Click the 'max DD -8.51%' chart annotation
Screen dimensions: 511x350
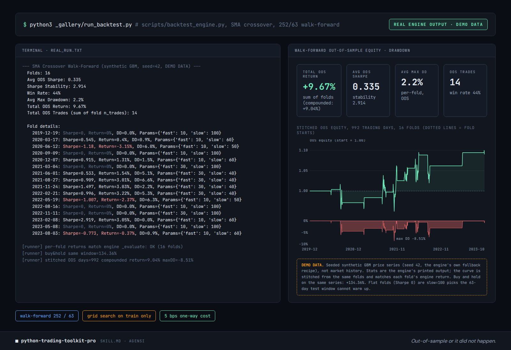click(411, 239)
